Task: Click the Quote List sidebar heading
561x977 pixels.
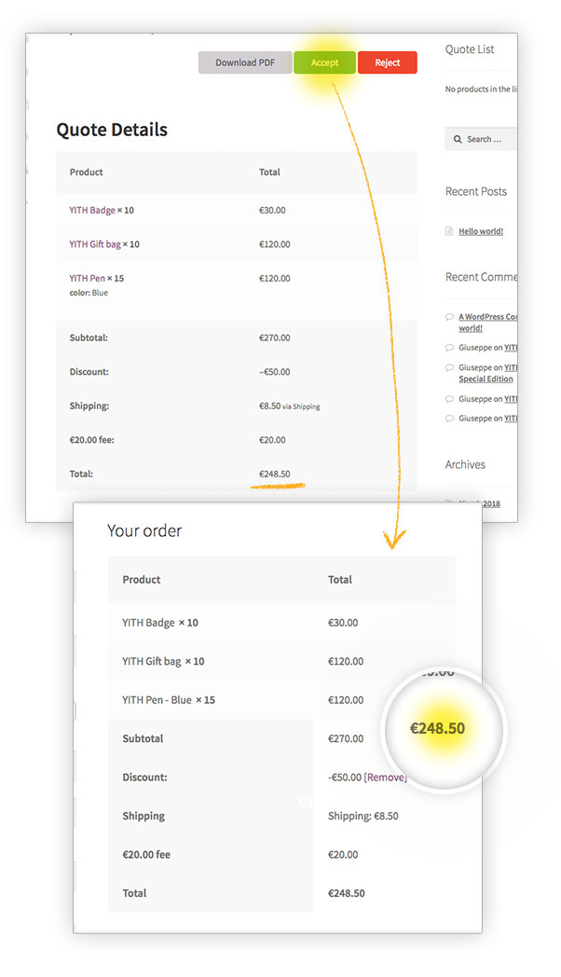Action: tap(470, 49)
